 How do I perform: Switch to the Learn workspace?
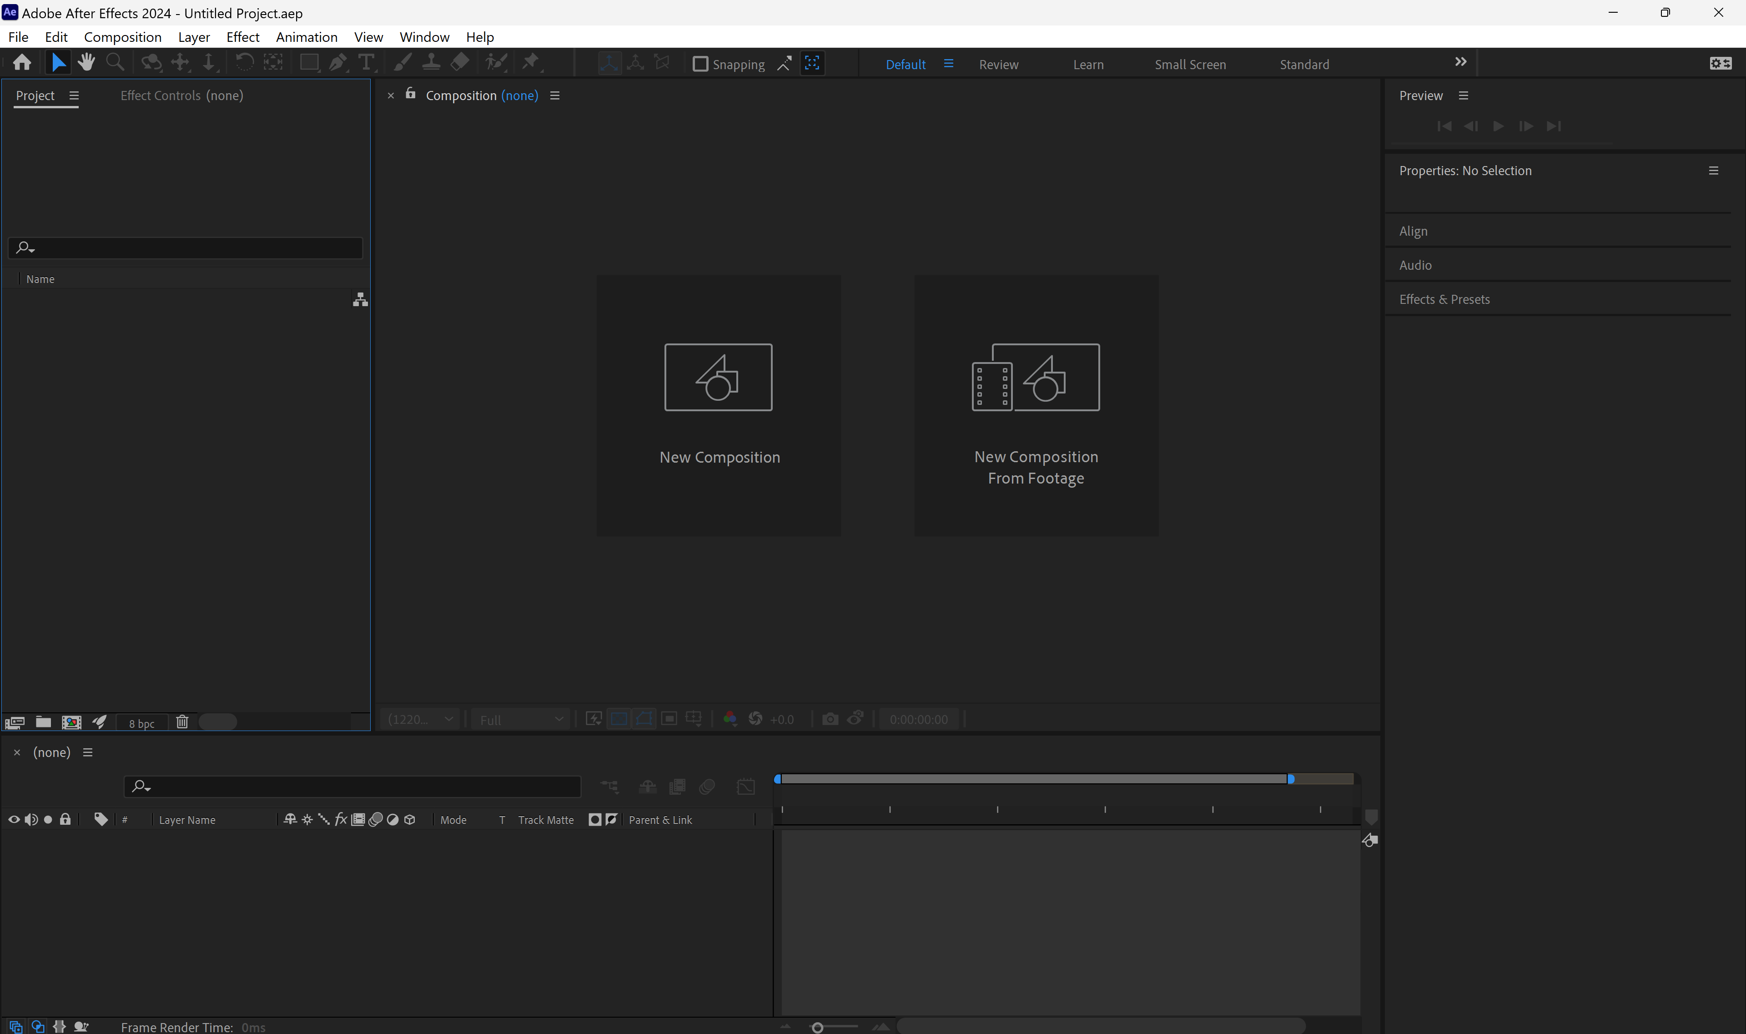(x=1088, y=64)
